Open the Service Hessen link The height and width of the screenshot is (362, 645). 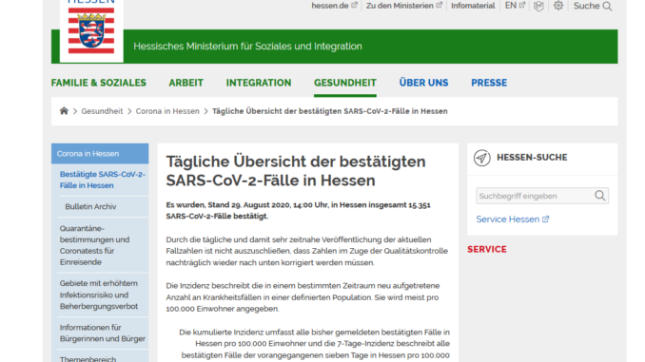coord(508,219)
